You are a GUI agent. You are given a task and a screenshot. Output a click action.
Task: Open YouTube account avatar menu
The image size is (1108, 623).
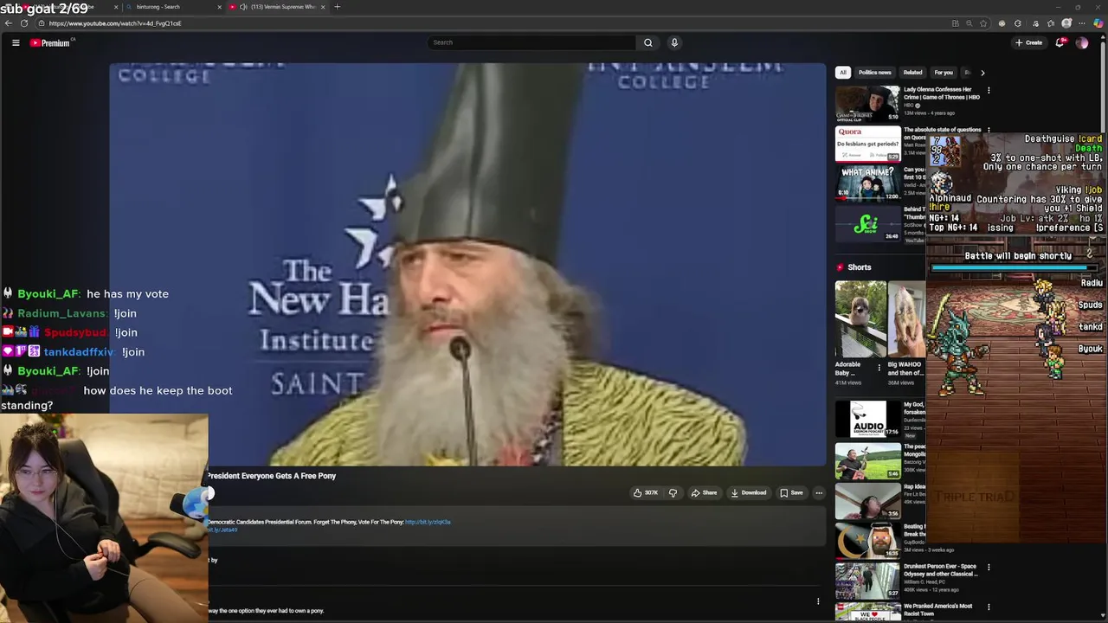pyautogui.click(x=1082, y=42)
